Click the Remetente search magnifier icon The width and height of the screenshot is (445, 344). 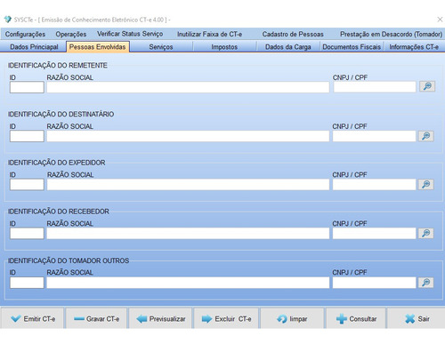tap(427, 86)
